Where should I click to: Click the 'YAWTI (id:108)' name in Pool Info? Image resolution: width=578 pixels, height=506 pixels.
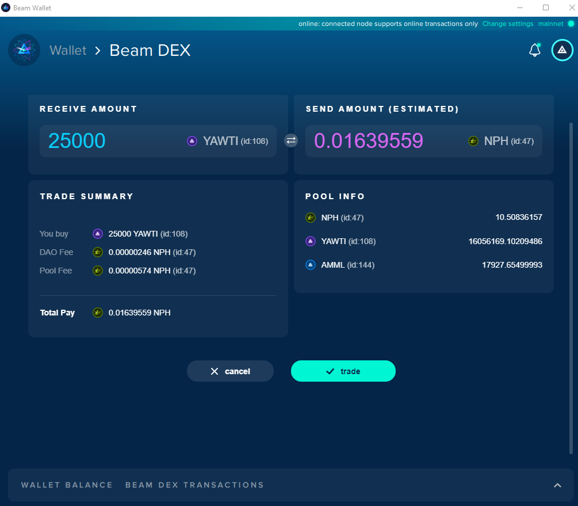(x=349, y=241)
